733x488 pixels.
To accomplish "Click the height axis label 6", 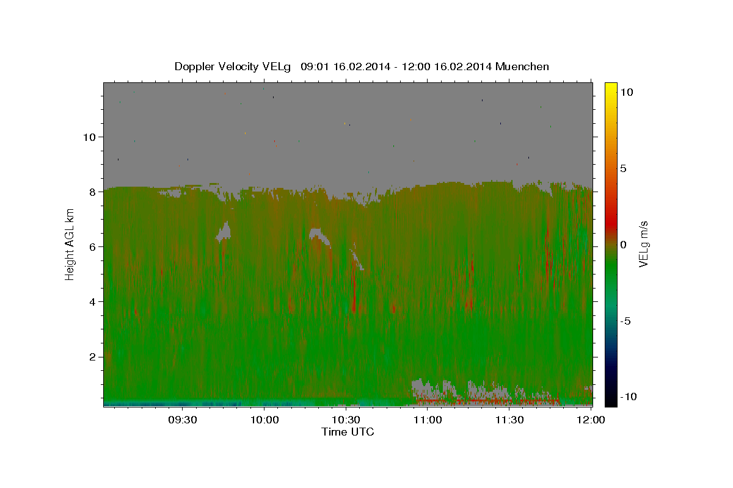I will (92, 246).
